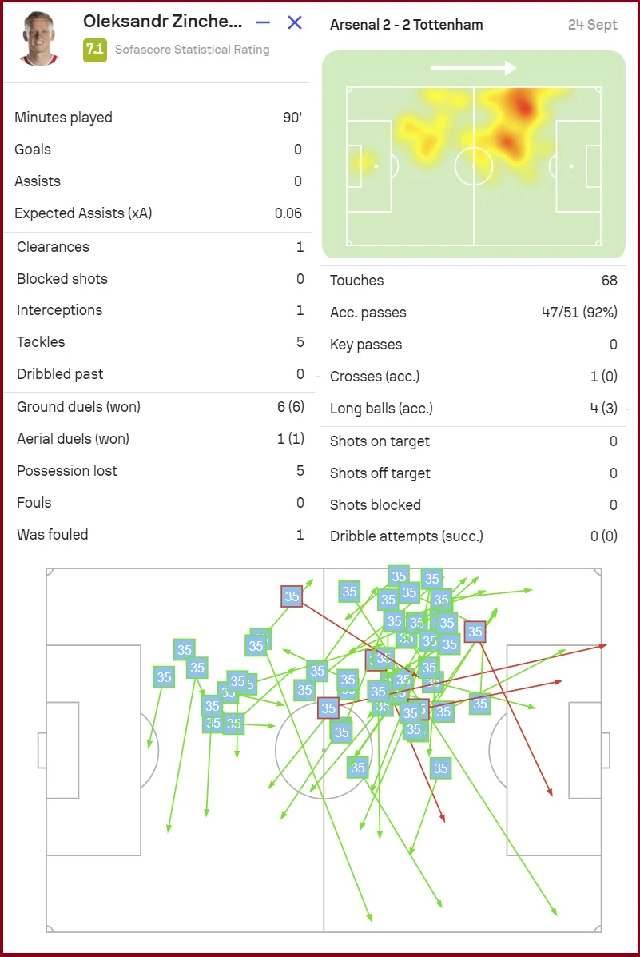Select the Expected Assists (xA) stat row

(x=157, y=213)
